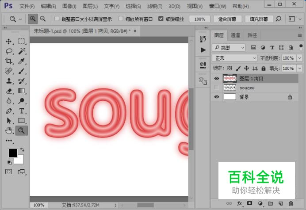Viewport: 306px width, 210px height.
Task: Open the Actions panel play icon
Action: click(203, 50)
